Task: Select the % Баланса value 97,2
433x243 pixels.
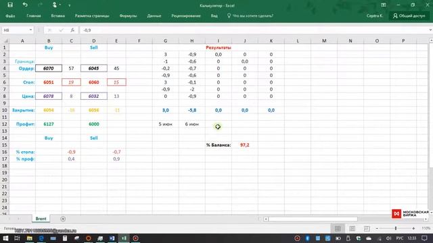Action: 245,145
